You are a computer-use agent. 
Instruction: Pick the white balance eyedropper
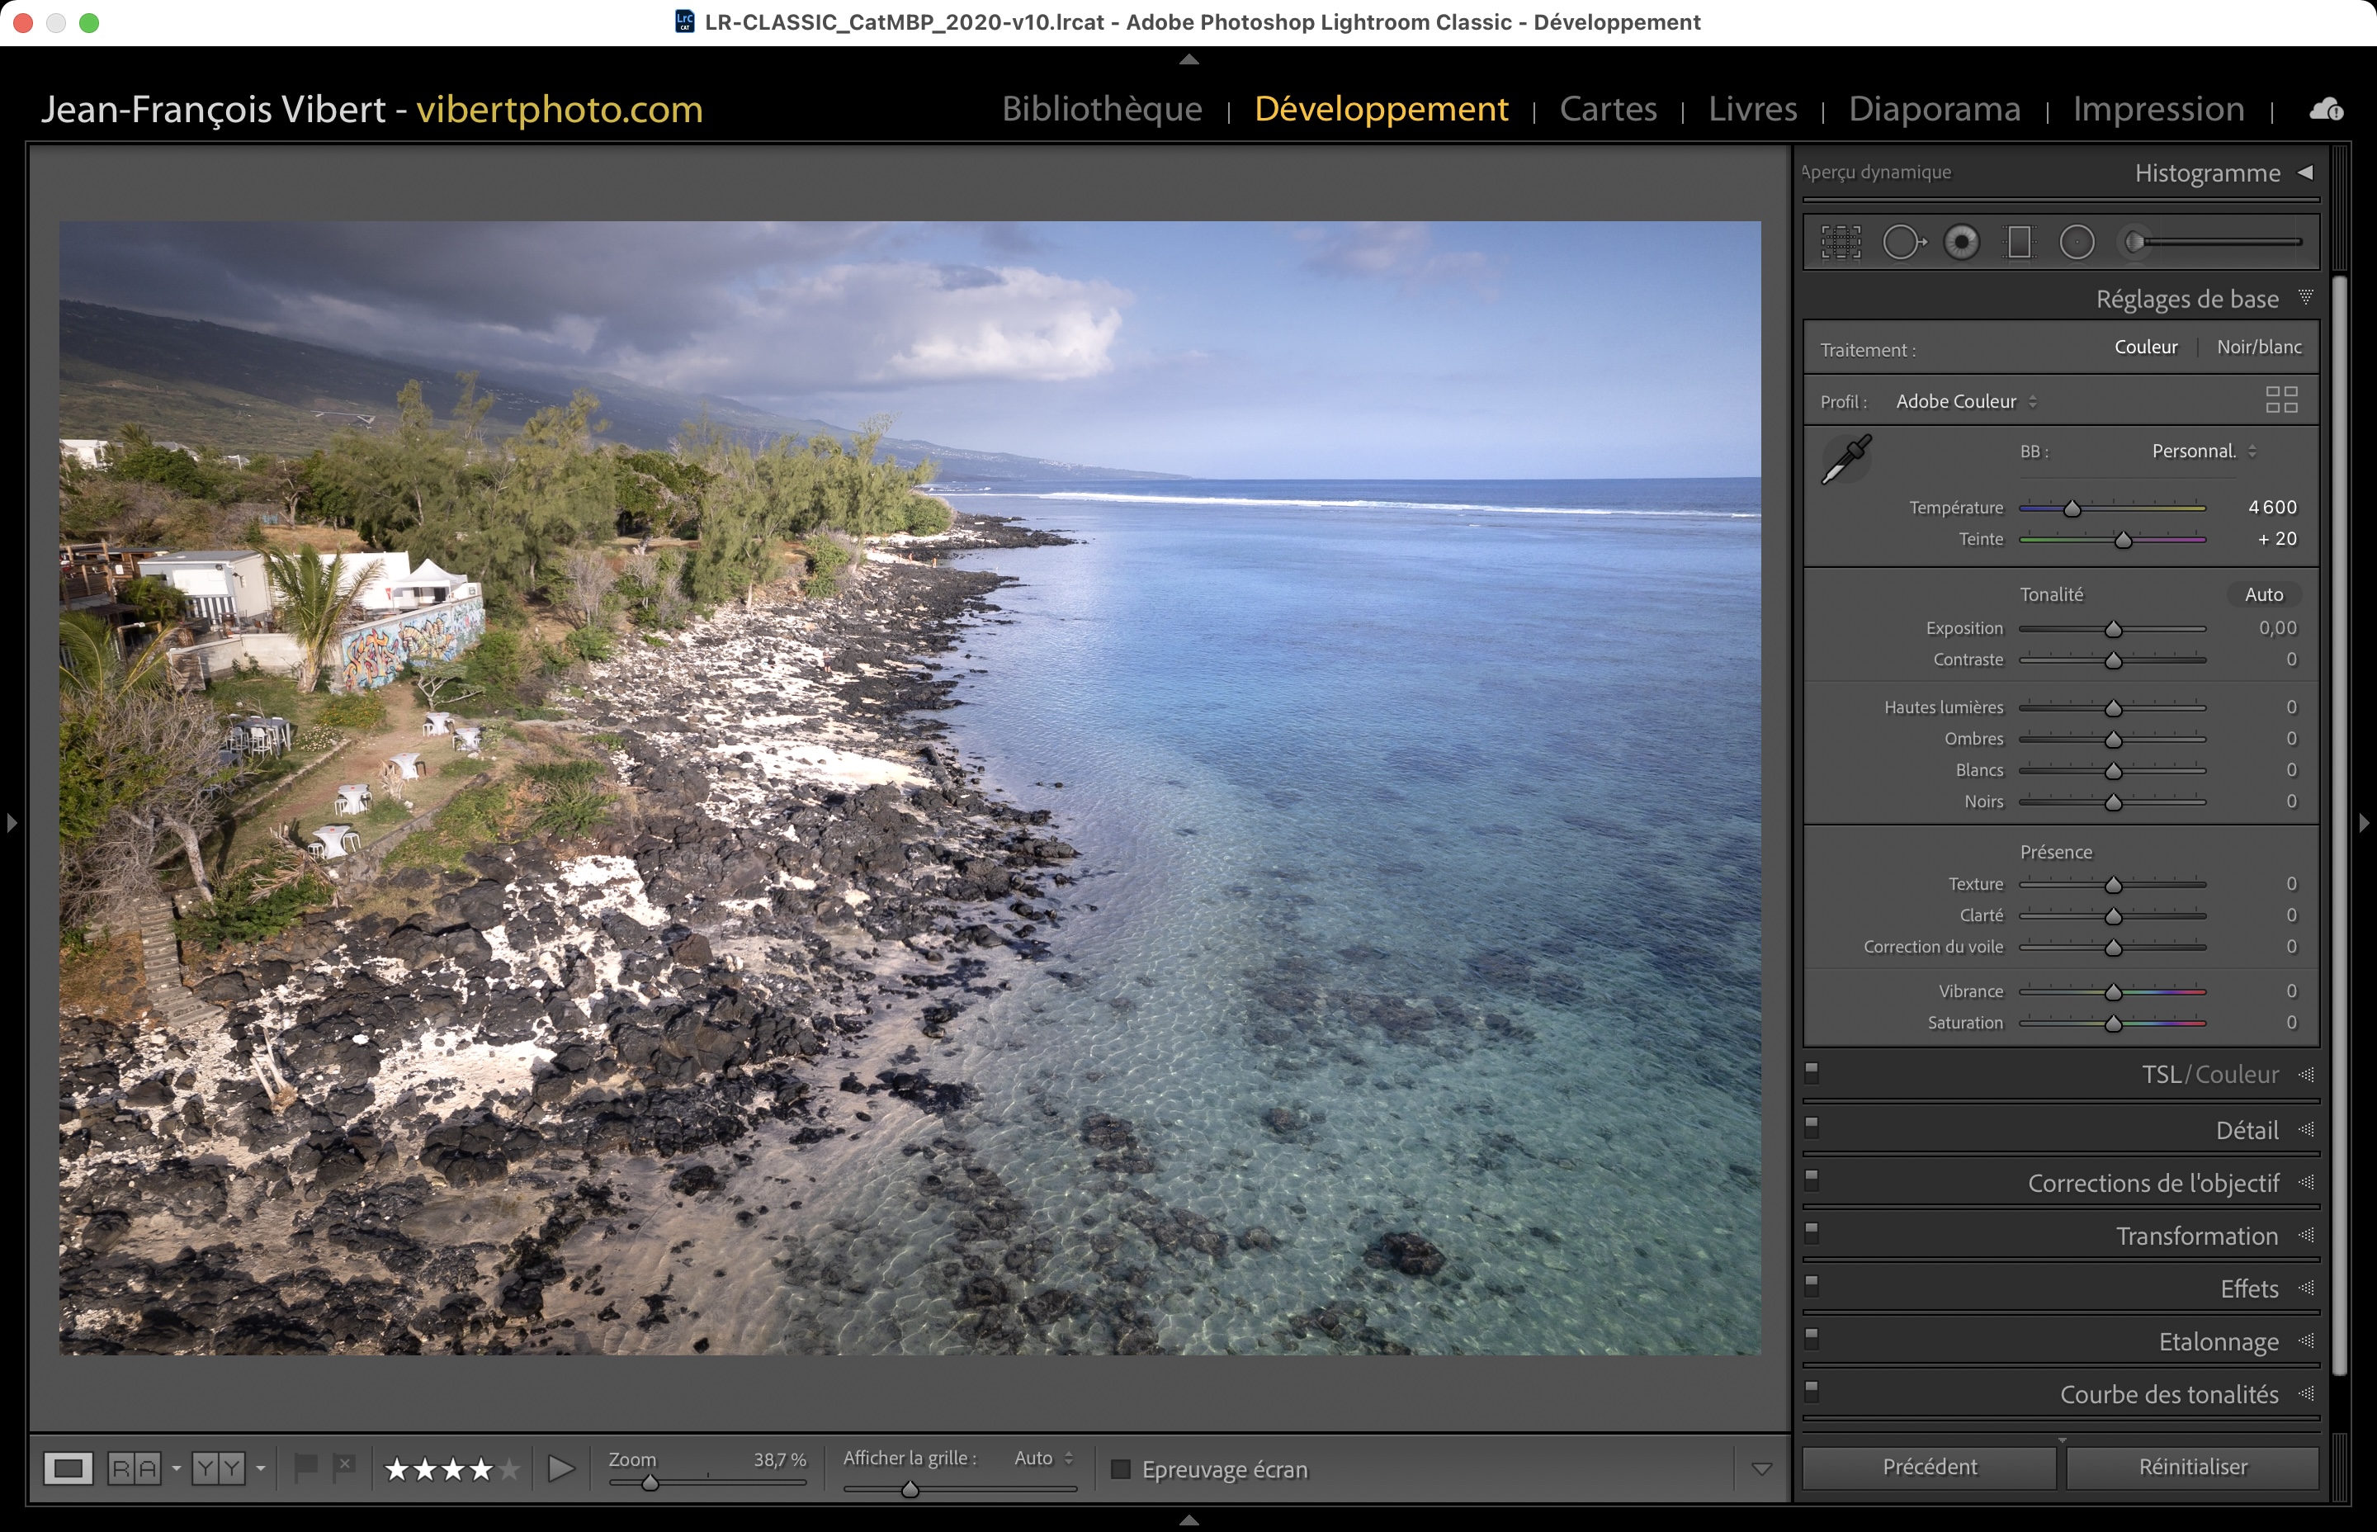point(1846,460)
